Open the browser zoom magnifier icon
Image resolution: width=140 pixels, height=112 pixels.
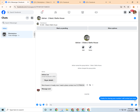[125, 7]
